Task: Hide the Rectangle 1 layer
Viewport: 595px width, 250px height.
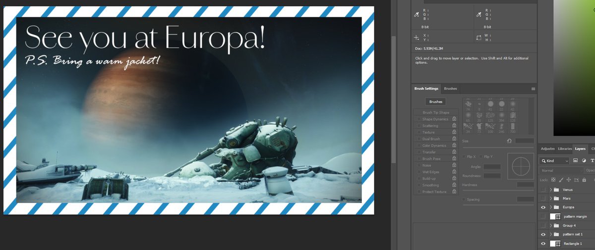Action: [543, 244]
